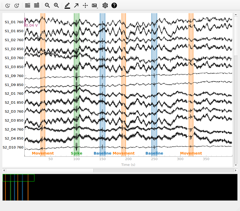Toggle the diagonal arrow toolbar button
Viewport: 240px width, 211px height.
tap(76, 5)
